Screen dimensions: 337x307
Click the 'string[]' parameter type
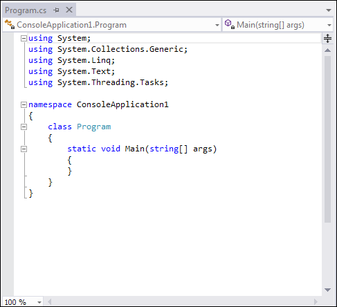pyautogui.click(x=169, y=149)
